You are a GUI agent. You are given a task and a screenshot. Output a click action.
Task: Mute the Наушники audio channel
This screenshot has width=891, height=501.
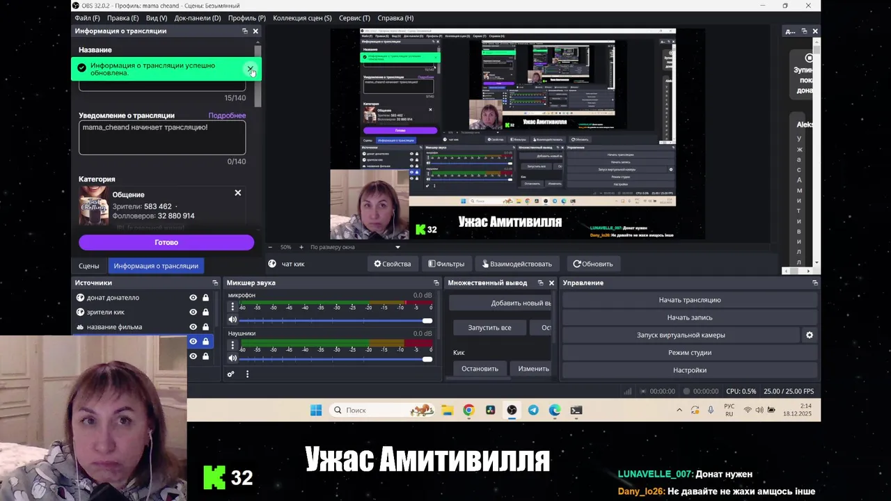coord(232,358)
